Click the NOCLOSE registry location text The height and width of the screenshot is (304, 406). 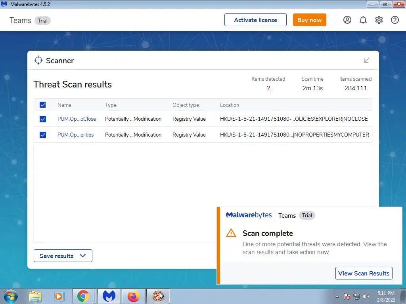(x=294, y=119)
